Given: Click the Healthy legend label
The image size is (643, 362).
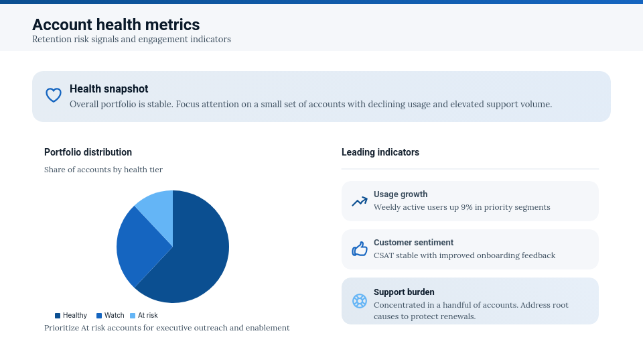Looking at the screenshot, I should [75, 316].
